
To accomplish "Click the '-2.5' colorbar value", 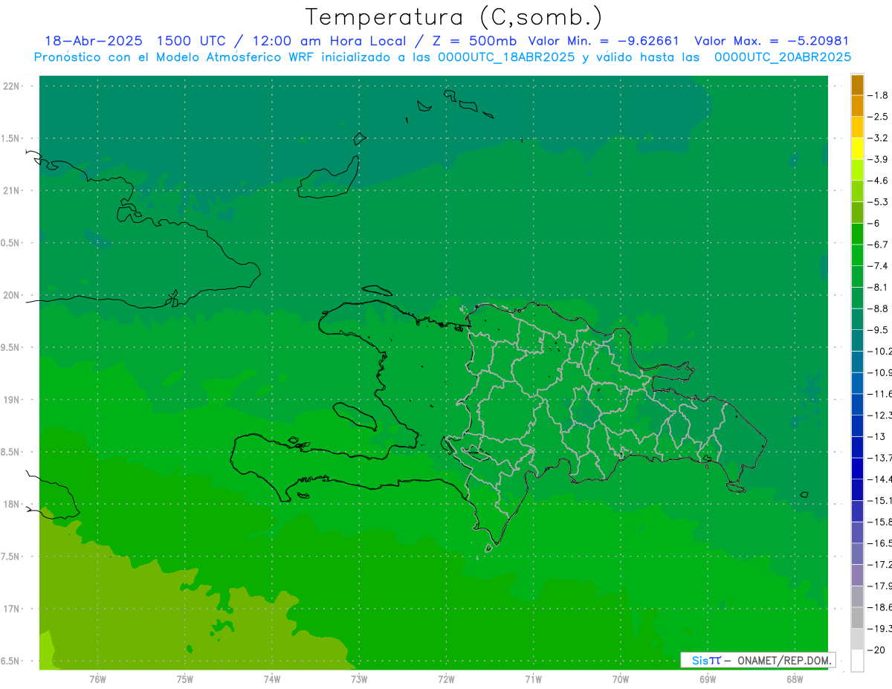I will (x=878, y=117).
